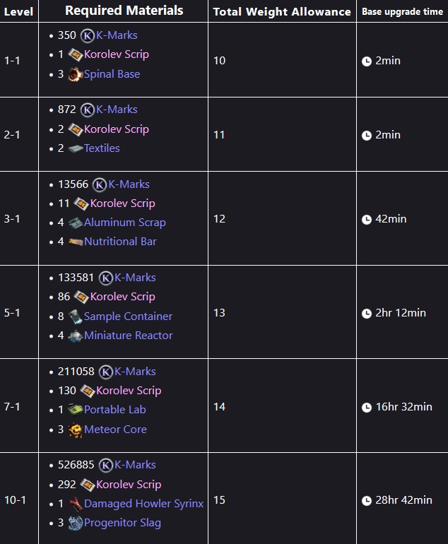Open K-Marks link next to 526885
448x544 pixels.
(135, 465)
